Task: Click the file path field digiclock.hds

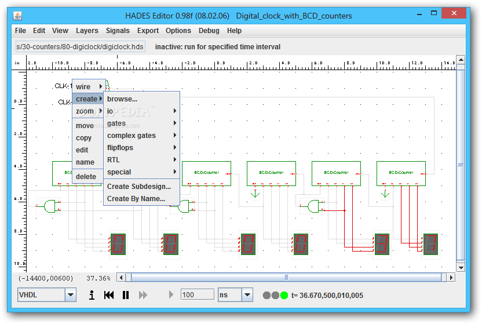Action: pos(80,47)
